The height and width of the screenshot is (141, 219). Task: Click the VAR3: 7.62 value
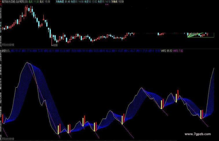click(178, 51)
